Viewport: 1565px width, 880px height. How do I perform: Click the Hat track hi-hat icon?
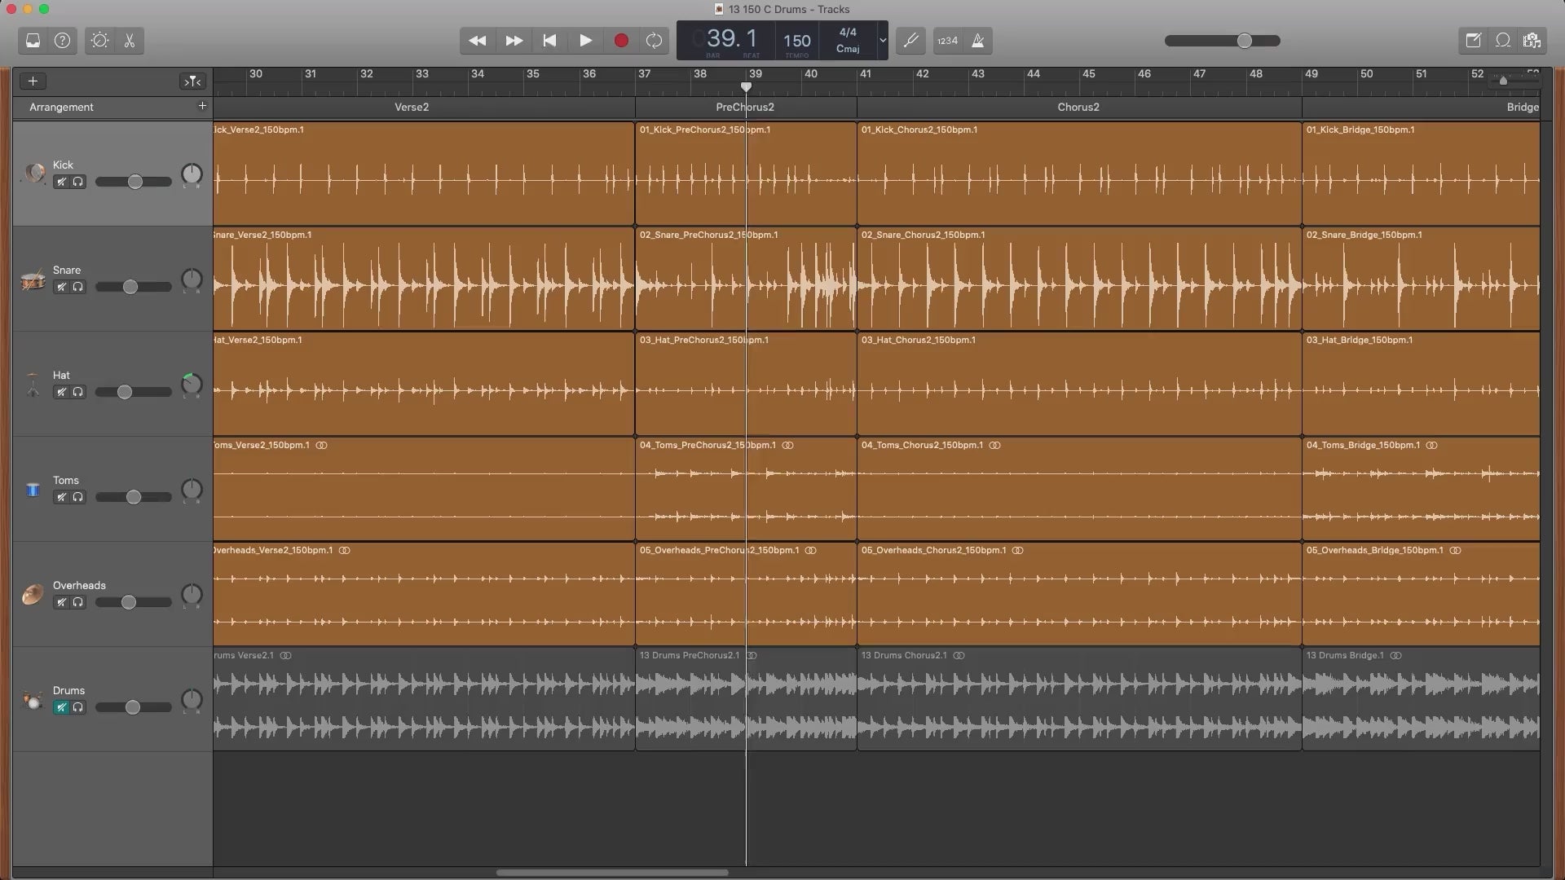pyautogui.click(x=33, y=384)
